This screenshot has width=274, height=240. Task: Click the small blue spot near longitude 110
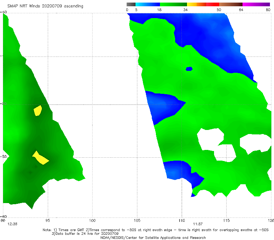[x=189, y=69]
